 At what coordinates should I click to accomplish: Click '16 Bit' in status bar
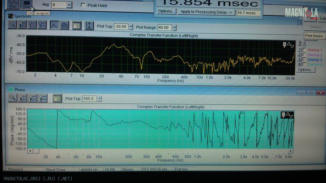tap(110, 170)
